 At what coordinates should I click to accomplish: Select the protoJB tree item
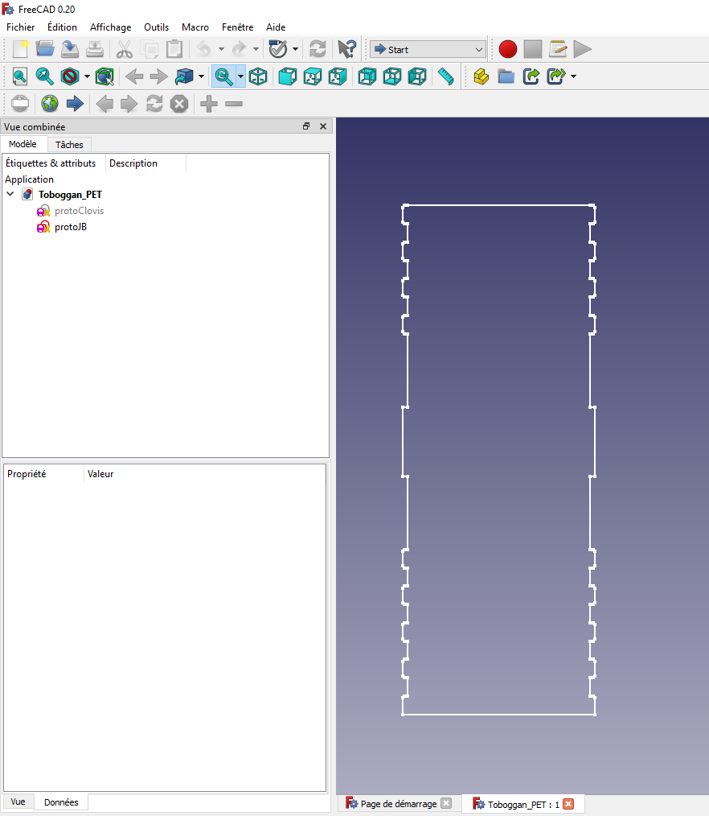(70, 227)
